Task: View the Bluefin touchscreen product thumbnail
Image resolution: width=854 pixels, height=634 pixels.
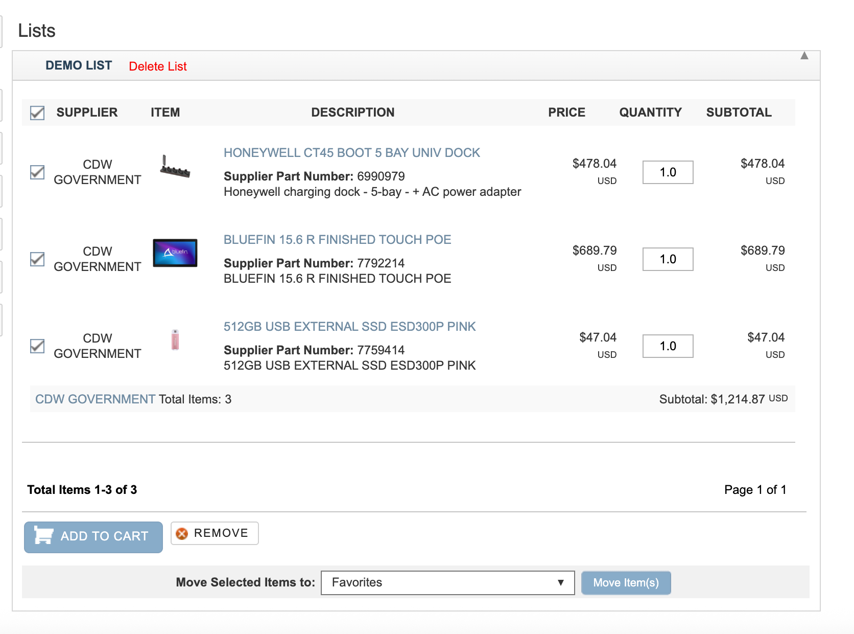Action: point(175,253)
